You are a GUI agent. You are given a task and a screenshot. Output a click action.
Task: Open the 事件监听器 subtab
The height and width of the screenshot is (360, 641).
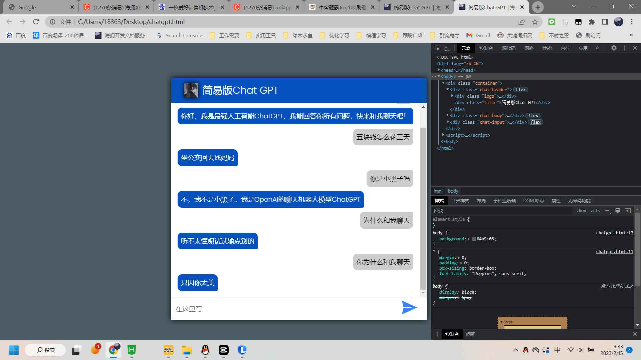tap(504, 201)
